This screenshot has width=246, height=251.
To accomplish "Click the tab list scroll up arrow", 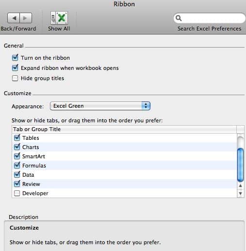I will (241, 185).
